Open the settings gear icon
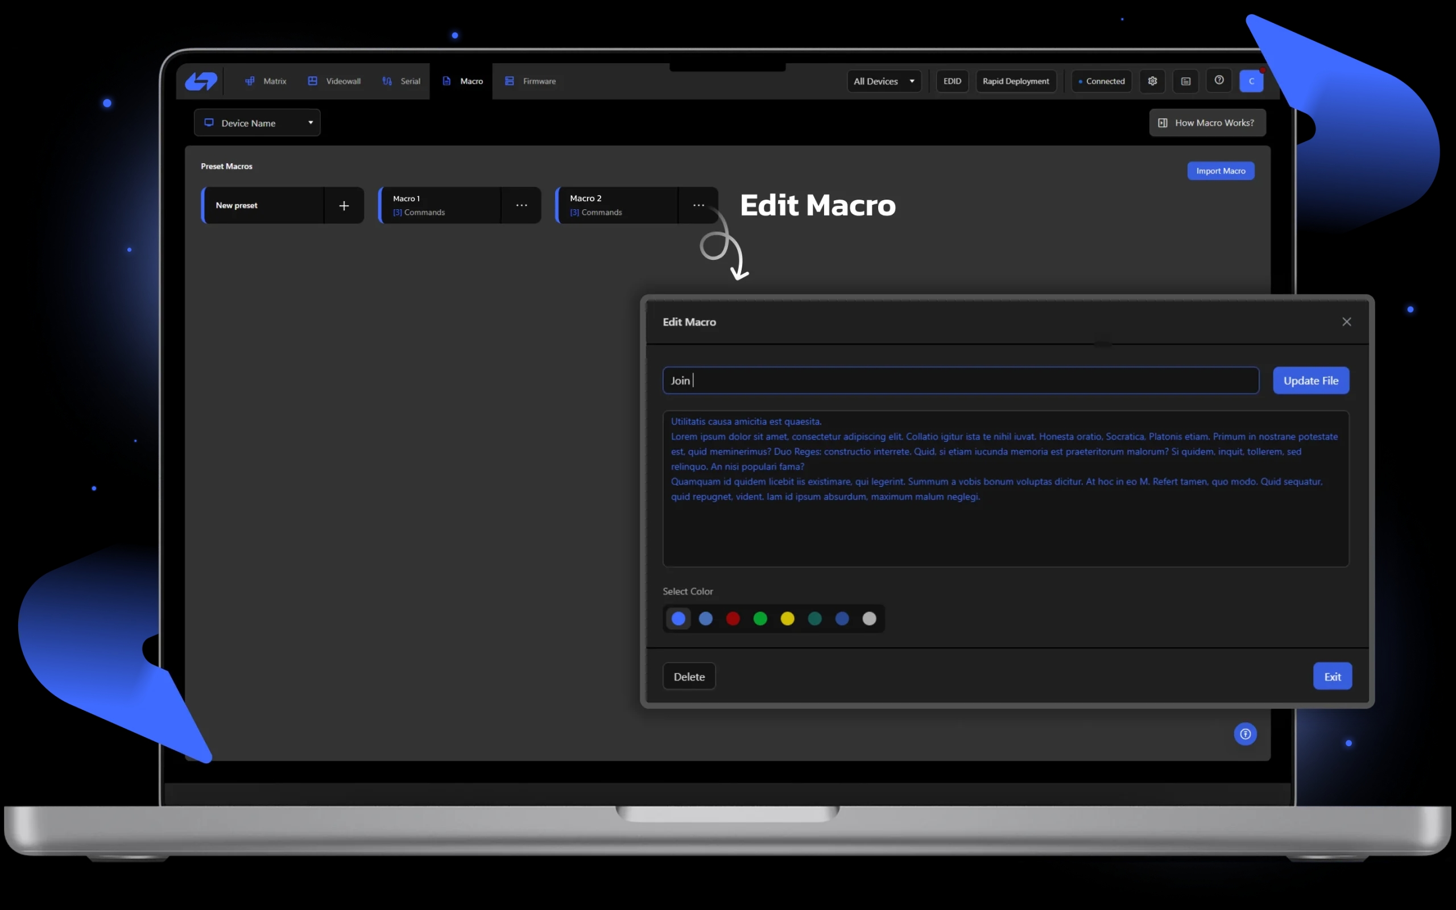The height and width of the screenshot is (910, 1456). [x=1152, y=81]
